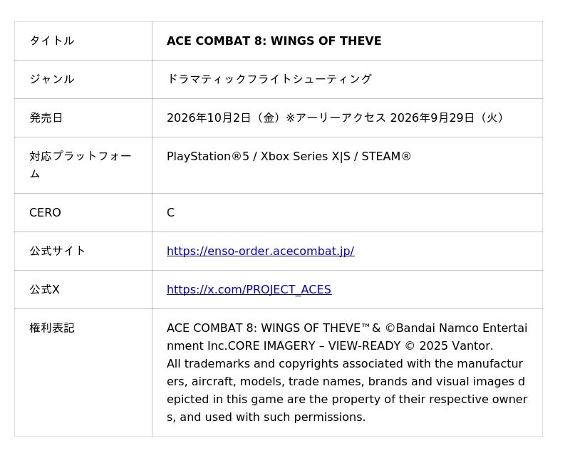Click the タイトル row label
570x458 pixels.
51,41
